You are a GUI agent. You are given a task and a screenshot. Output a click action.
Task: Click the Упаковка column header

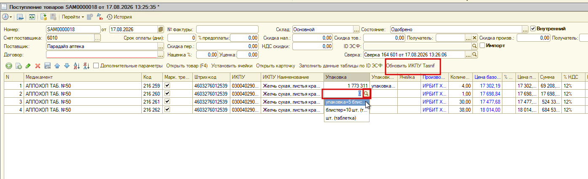347,77
